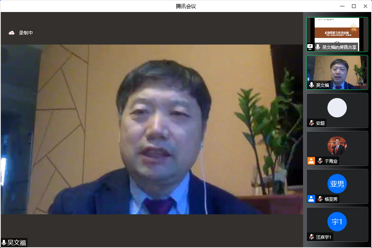The width and height of the screenshot is (372, 248).
Task: Click the microphone icon on 吴文福 thumbnail
Action: coord(311,85)
